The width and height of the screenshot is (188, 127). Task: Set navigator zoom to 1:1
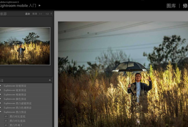[41, 14]
